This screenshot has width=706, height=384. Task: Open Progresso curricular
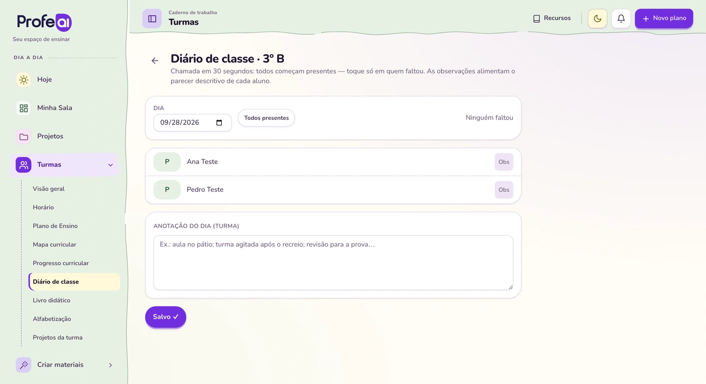pos(61,263)
